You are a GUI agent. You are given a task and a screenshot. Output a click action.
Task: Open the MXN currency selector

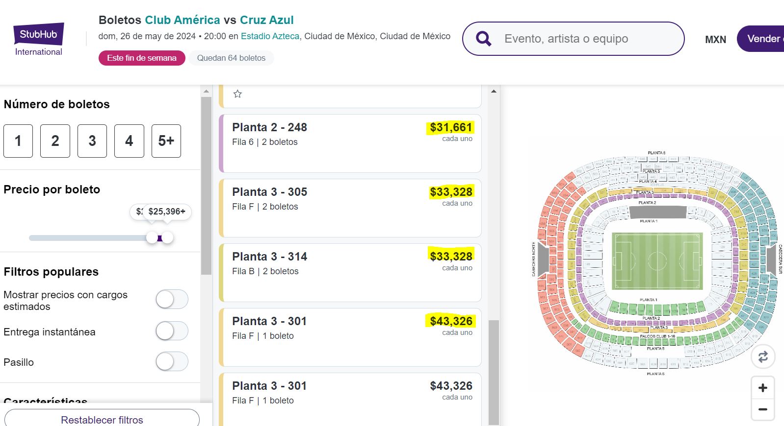tap(715, 40)
